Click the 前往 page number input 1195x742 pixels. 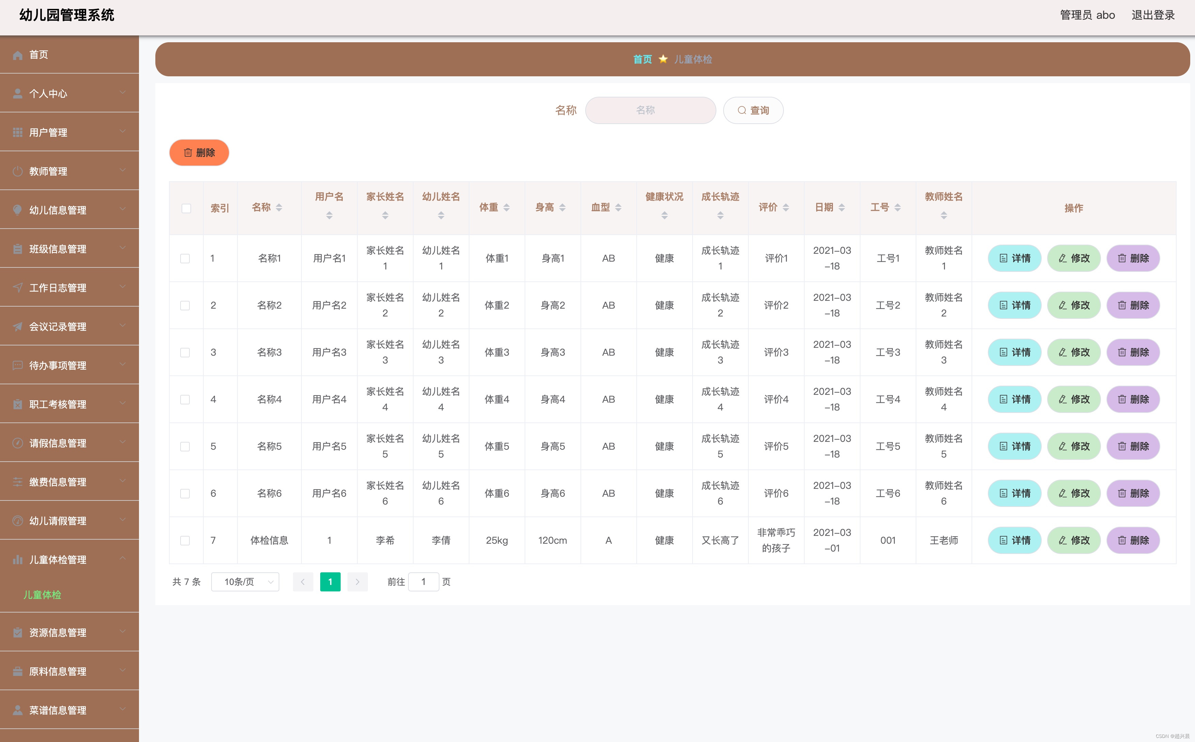pos(423,582)
